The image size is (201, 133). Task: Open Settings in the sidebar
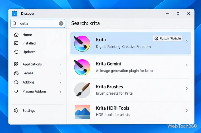point(29,111)
